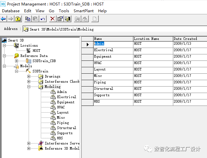Select Supports cell in the Name column
Viewport: 207px width, 158px height.
[113, 96]
